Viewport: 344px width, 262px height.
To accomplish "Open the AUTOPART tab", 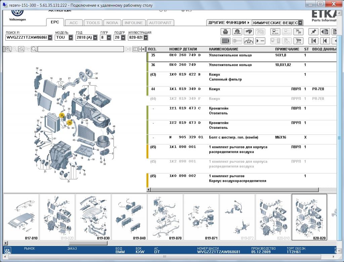I will click(x=160, y=23).
